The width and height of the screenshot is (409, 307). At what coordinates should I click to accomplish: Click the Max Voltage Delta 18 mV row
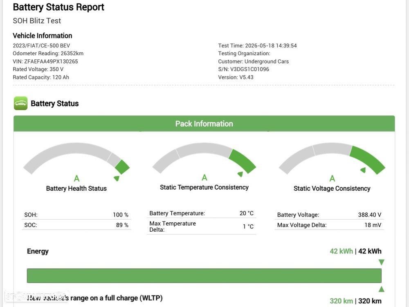(329, 225)
